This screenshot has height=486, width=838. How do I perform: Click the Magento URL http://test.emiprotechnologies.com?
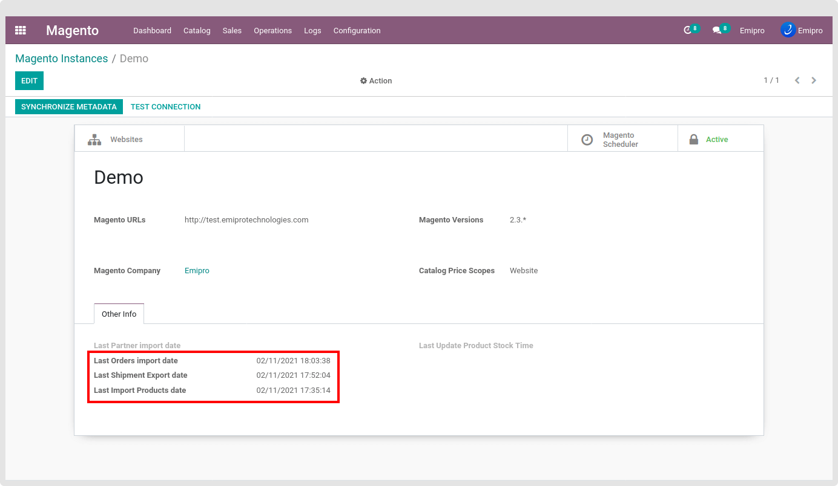[x=246, y=220]
